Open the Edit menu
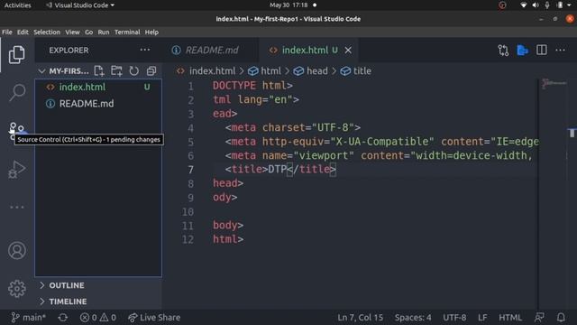The width and height of the screenshot is (577, 325). pos(23,32)
